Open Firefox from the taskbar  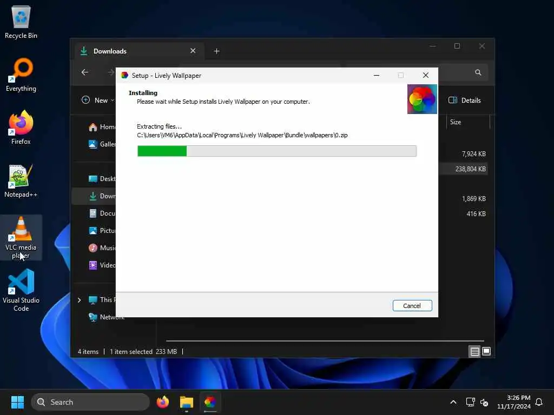tap(163, 402)
